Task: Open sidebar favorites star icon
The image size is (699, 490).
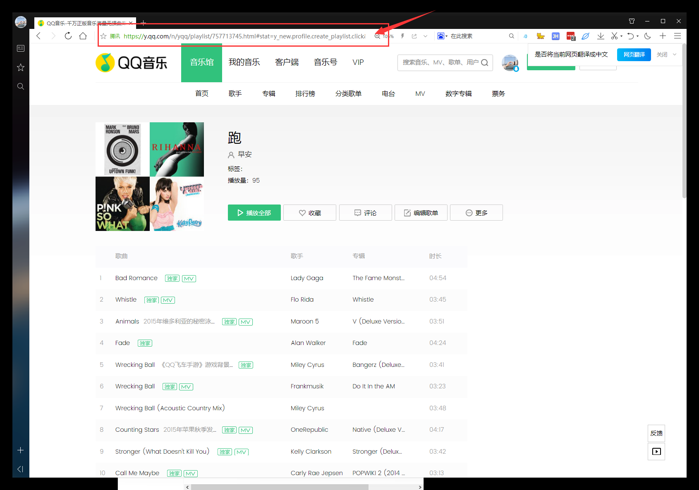Action: pyautogui.click(x=21, y=67)
